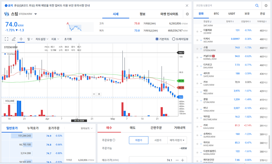Switch to the 정보 tab
Screen dimensions: 272x164
click(142, 14)
